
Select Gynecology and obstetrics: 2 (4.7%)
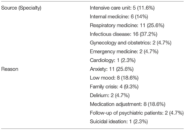[130, 43]
